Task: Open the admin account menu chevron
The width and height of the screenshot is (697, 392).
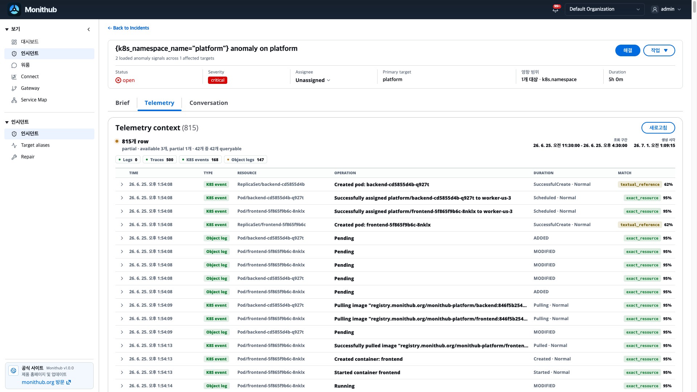Action: coord(679,9)
